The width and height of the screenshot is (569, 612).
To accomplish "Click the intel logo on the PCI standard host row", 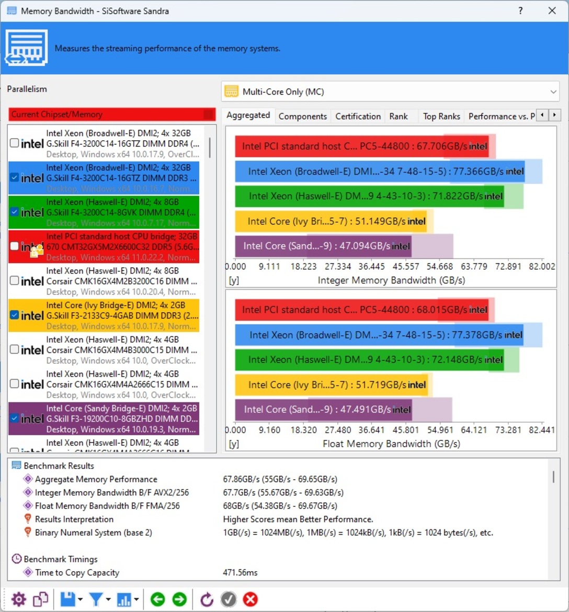I will tap(32, 247).
